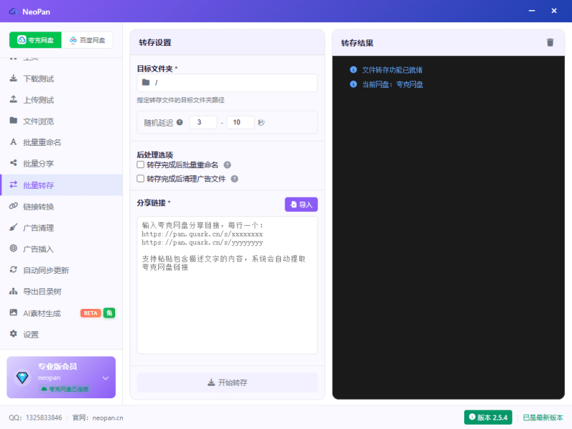This screenshot has width=572, height=429.
Task: Enable 转存完成后清理广告文件 checkbox
Action: [x=141, y=179]
